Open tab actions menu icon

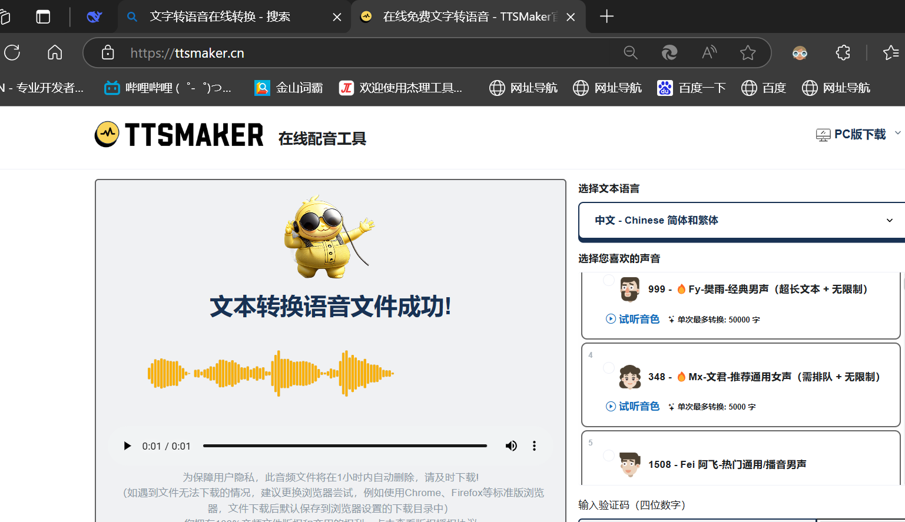tap(44, 16)
